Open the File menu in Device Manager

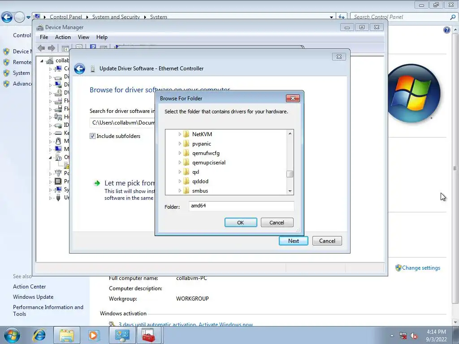(x=44, y=37)
